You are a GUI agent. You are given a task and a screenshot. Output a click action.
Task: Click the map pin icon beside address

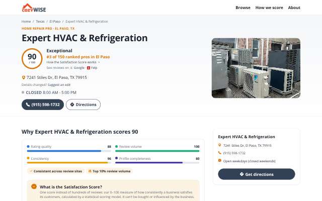pyautogui.click(x=24, y=77)
